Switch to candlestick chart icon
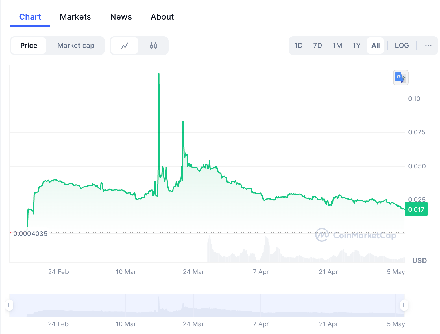 [154, 46]
